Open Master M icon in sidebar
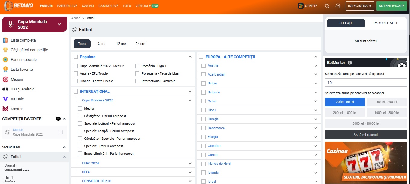 pyautogui.click(x=5, y=109)
